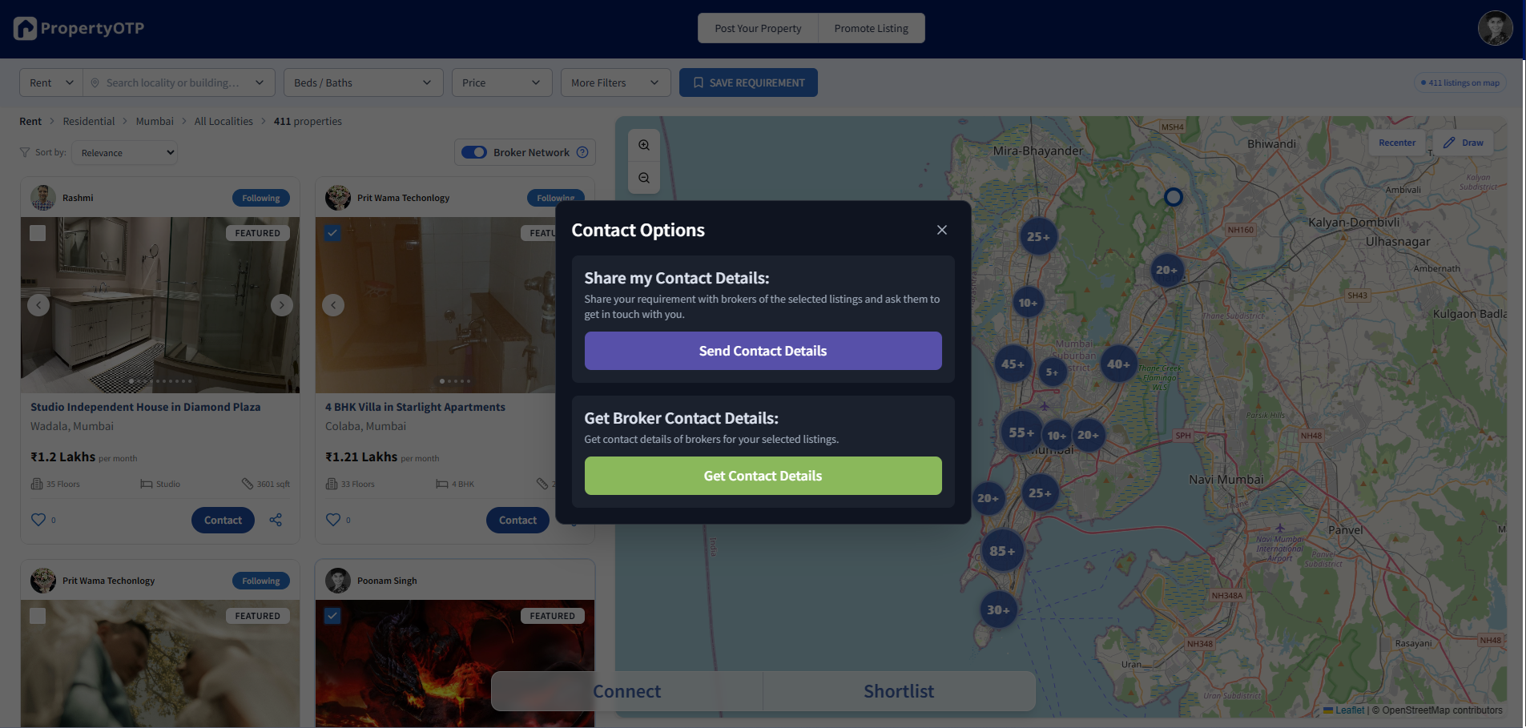Share the Diamond Plaza listing
The height and width of the screenshot is (728, 1526).
(x=276, y=520)
